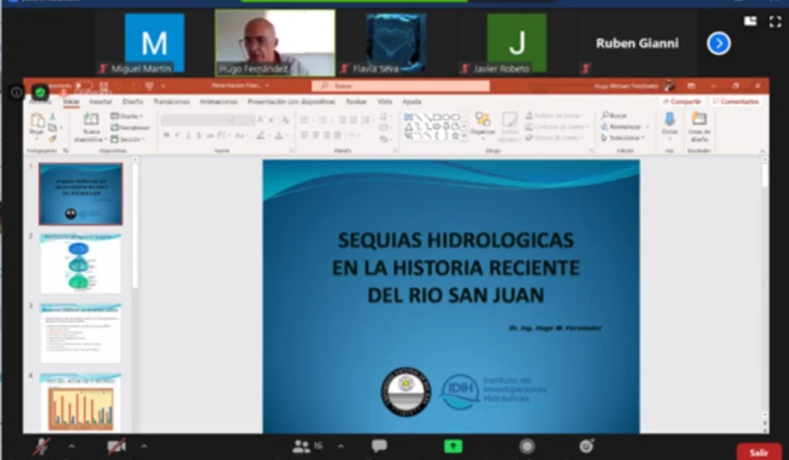
Task: Select the Dictar (Dictate) tool
Action: [x=669, y=124]
